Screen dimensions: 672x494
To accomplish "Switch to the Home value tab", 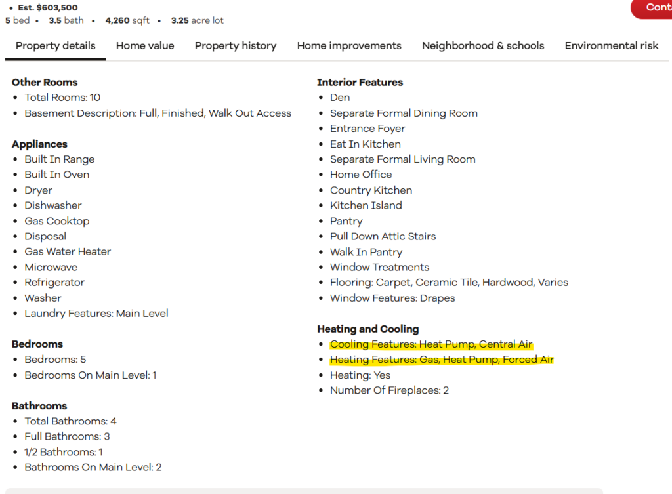I will [x=145, y=45].
